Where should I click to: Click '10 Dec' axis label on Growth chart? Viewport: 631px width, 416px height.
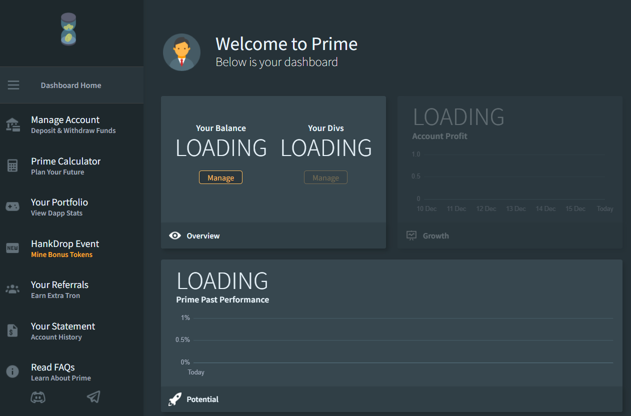426,208
